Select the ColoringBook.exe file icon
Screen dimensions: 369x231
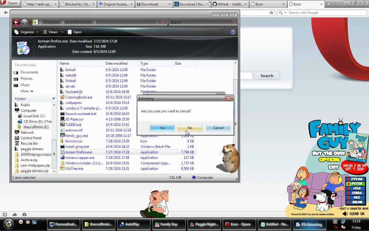pyautogui.click(x=62, y=97)
